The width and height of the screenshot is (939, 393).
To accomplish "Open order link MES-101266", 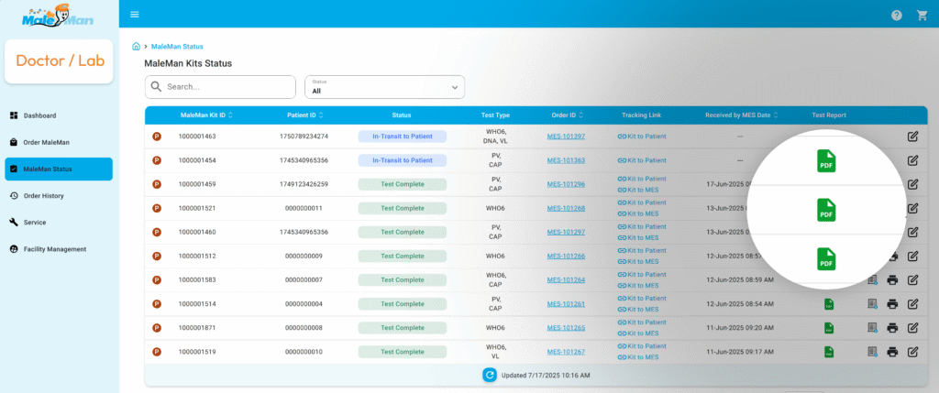I will [x=566, y=256].
